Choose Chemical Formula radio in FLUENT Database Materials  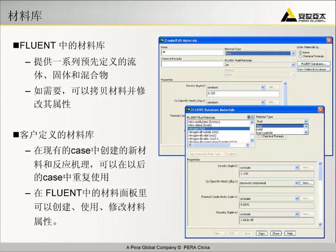[260, 136]
